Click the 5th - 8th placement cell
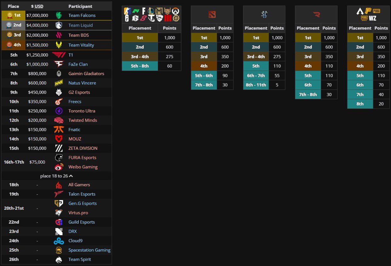This screenshot has width=391, height=266. point(140,66)
